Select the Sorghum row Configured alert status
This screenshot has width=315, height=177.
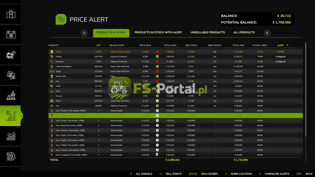(281, 61)
